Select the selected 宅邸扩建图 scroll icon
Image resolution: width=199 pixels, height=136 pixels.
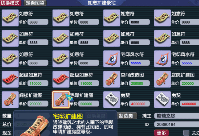[61, 100]
